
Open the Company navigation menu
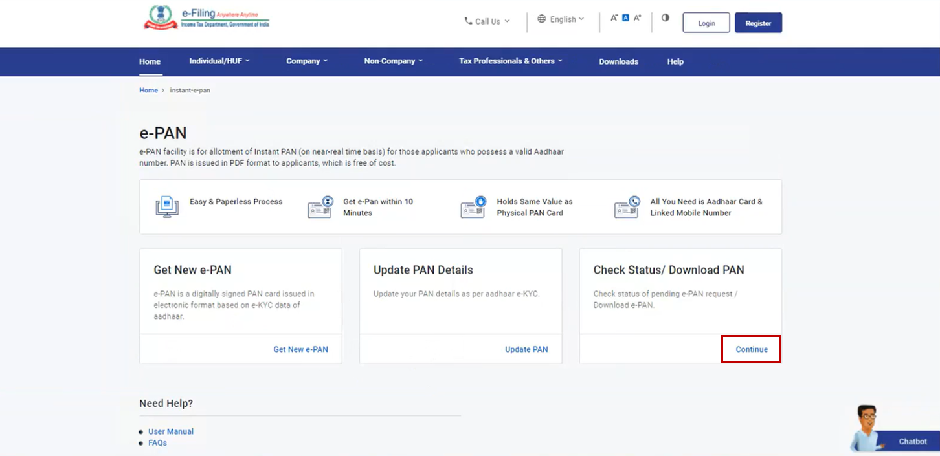307,61
